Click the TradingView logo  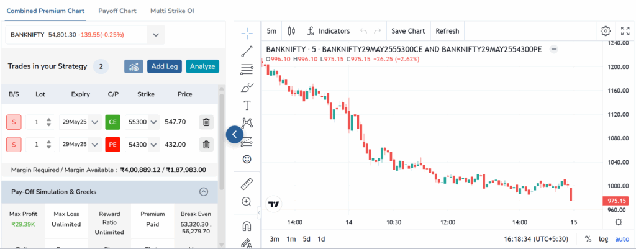274,204
